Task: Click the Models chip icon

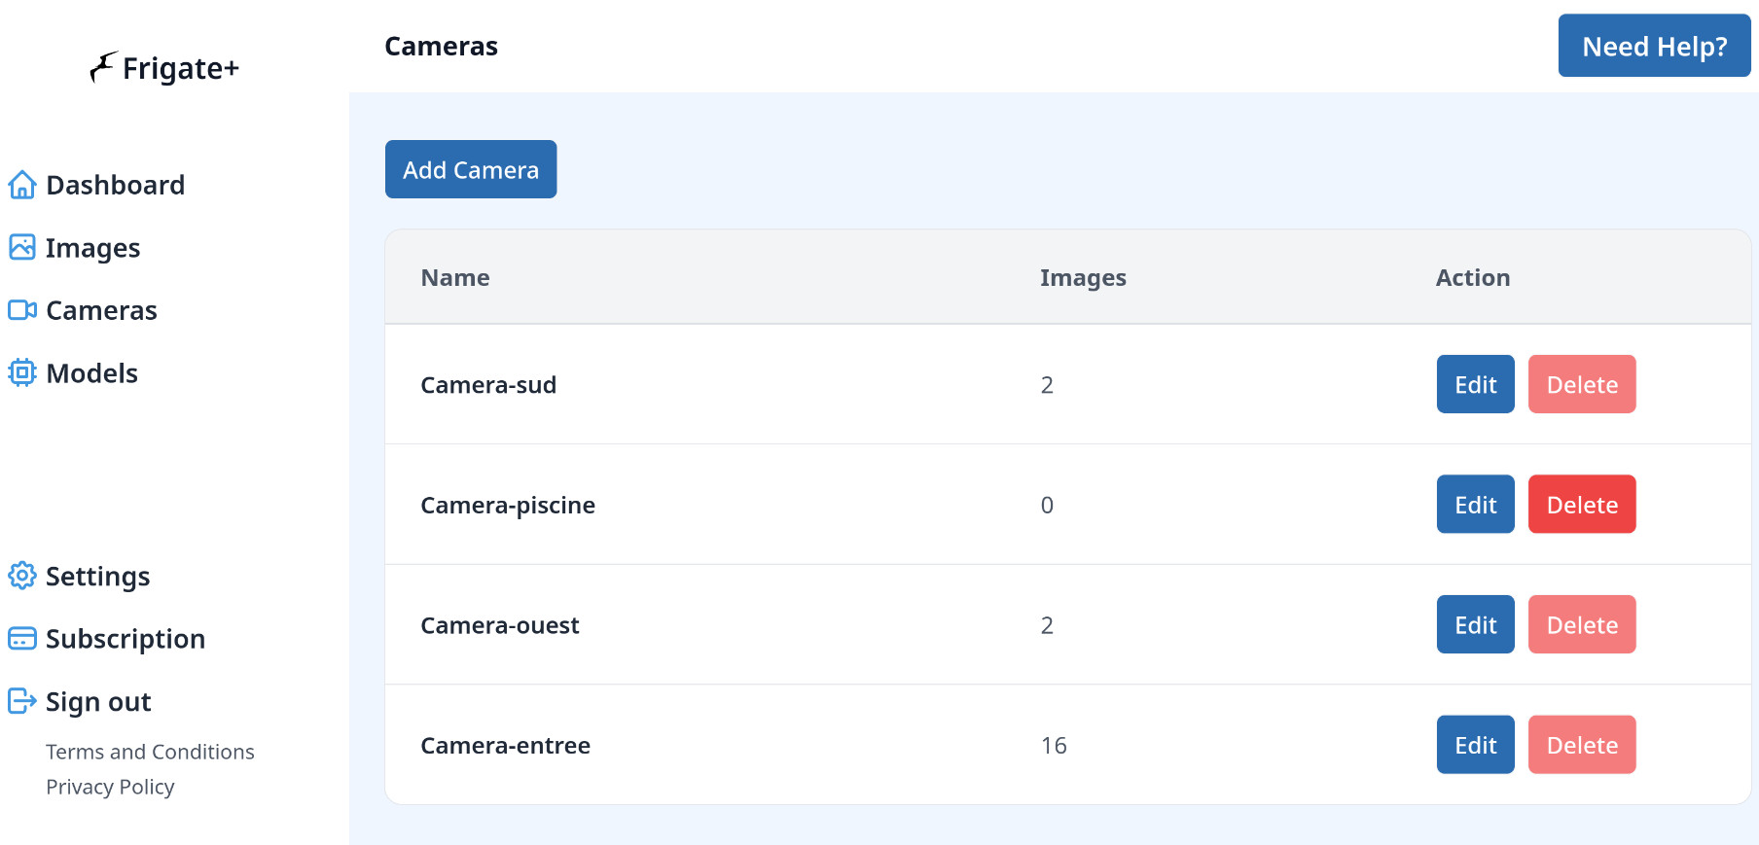Action: tap(22, 373)
